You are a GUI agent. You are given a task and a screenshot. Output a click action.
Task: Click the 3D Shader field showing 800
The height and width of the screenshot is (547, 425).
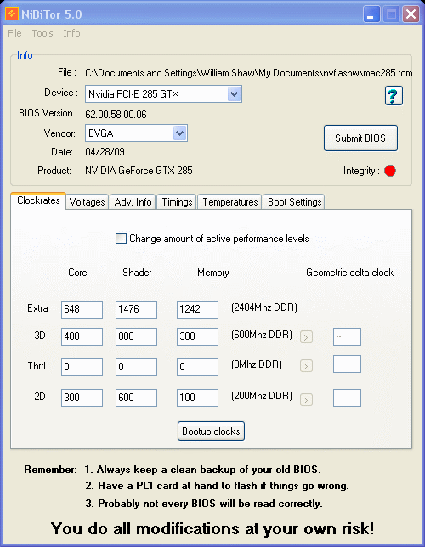pyautogui.click(x=136, y=336)
